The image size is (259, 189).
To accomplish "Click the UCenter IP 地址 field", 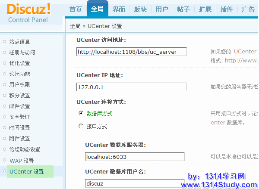I will [132, 87].
